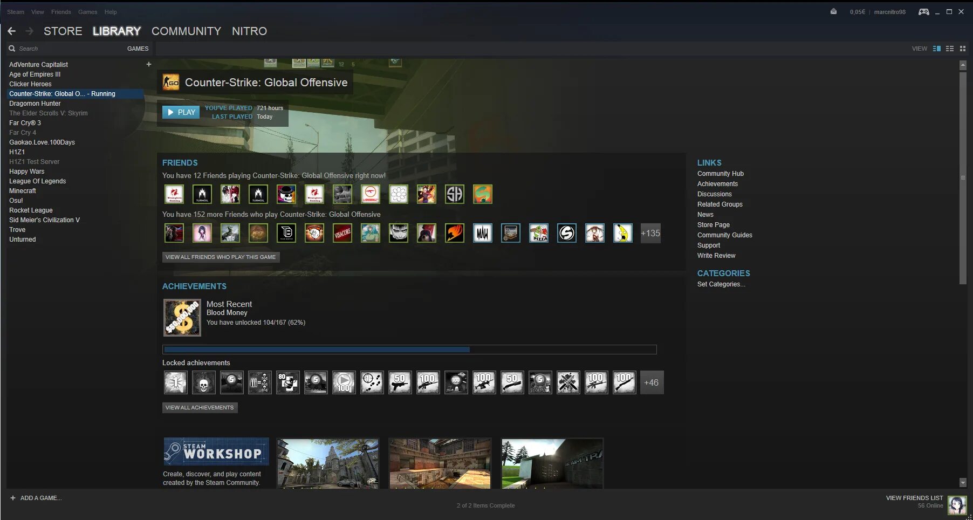Click the achievements progress bar

pyautogui.click(x=409, y=350)
